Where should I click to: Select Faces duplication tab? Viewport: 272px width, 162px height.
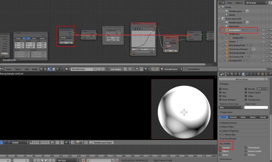[253, 117]
